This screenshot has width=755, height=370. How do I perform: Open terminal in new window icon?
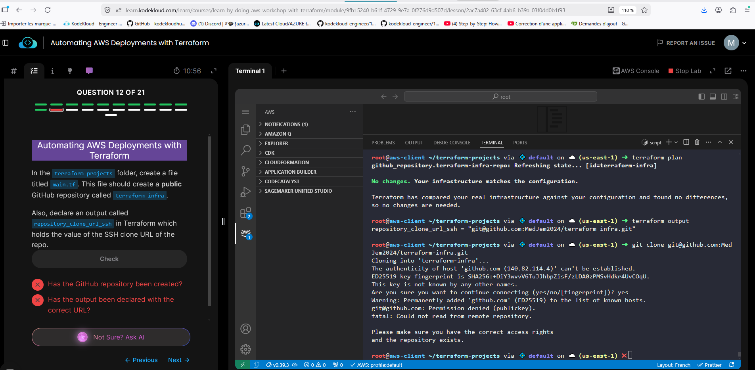tap(728, 71)
